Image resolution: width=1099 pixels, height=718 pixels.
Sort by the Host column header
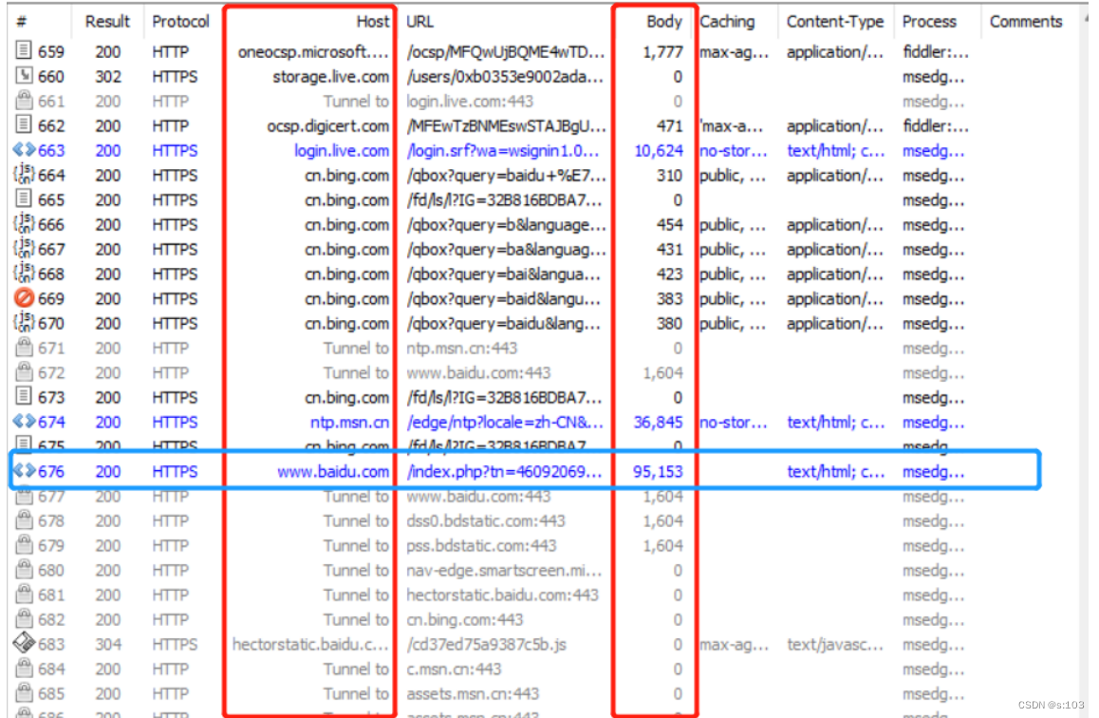point(372,22)
